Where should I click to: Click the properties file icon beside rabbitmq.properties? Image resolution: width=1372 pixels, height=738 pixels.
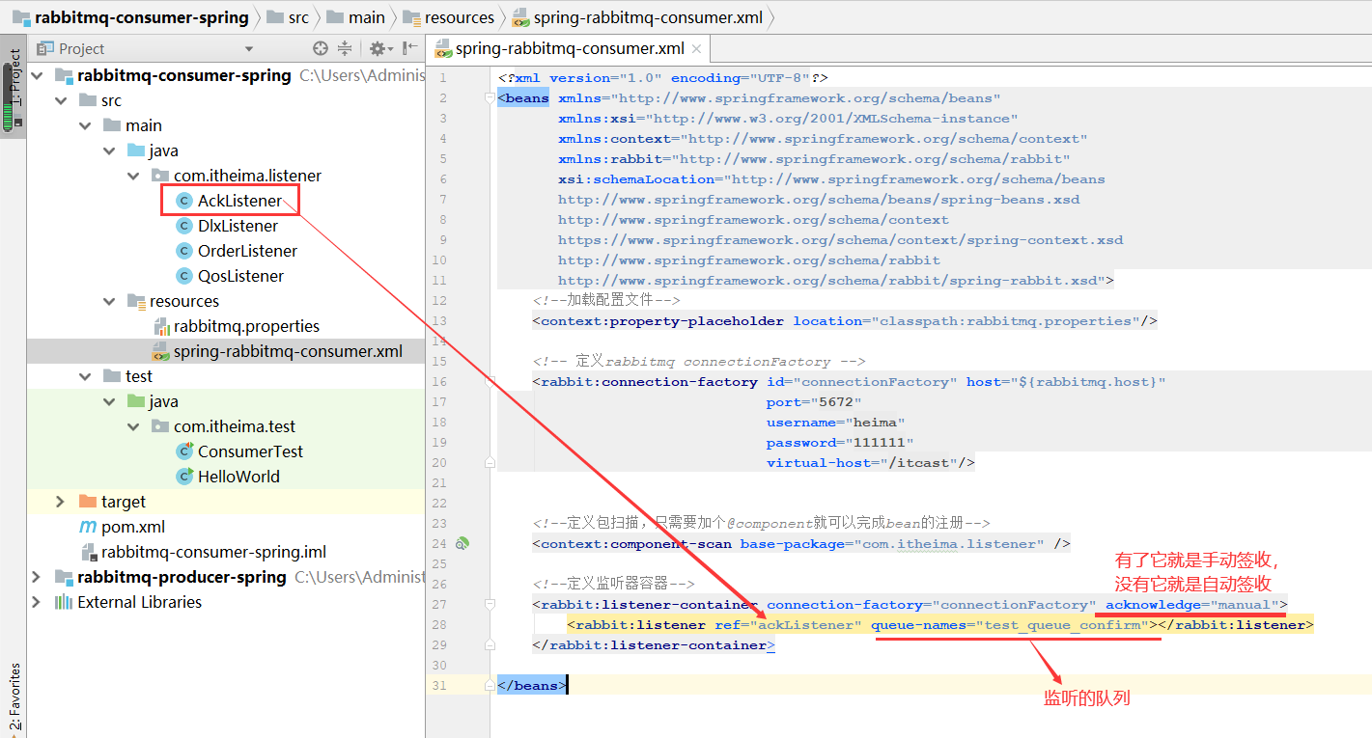[160, 326]
